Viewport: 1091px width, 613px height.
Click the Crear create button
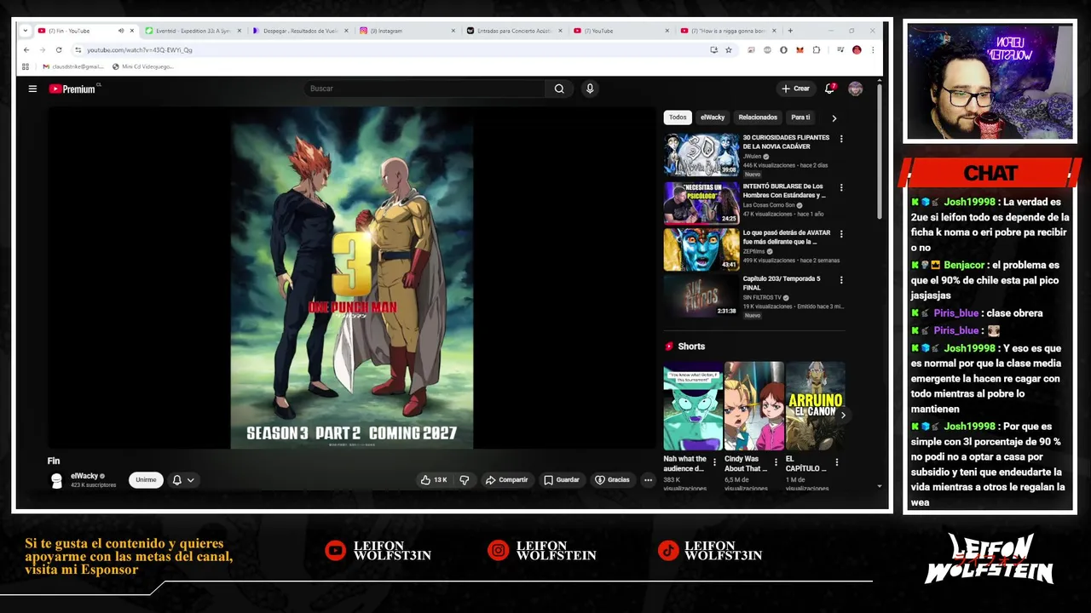(796, 89)
